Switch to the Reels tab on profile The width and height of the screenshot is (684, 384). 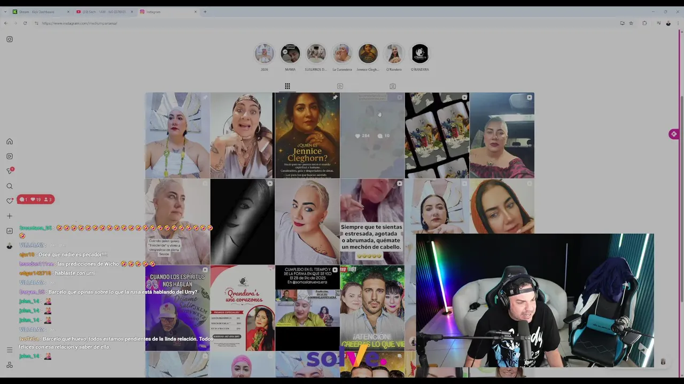coord(340,86)
